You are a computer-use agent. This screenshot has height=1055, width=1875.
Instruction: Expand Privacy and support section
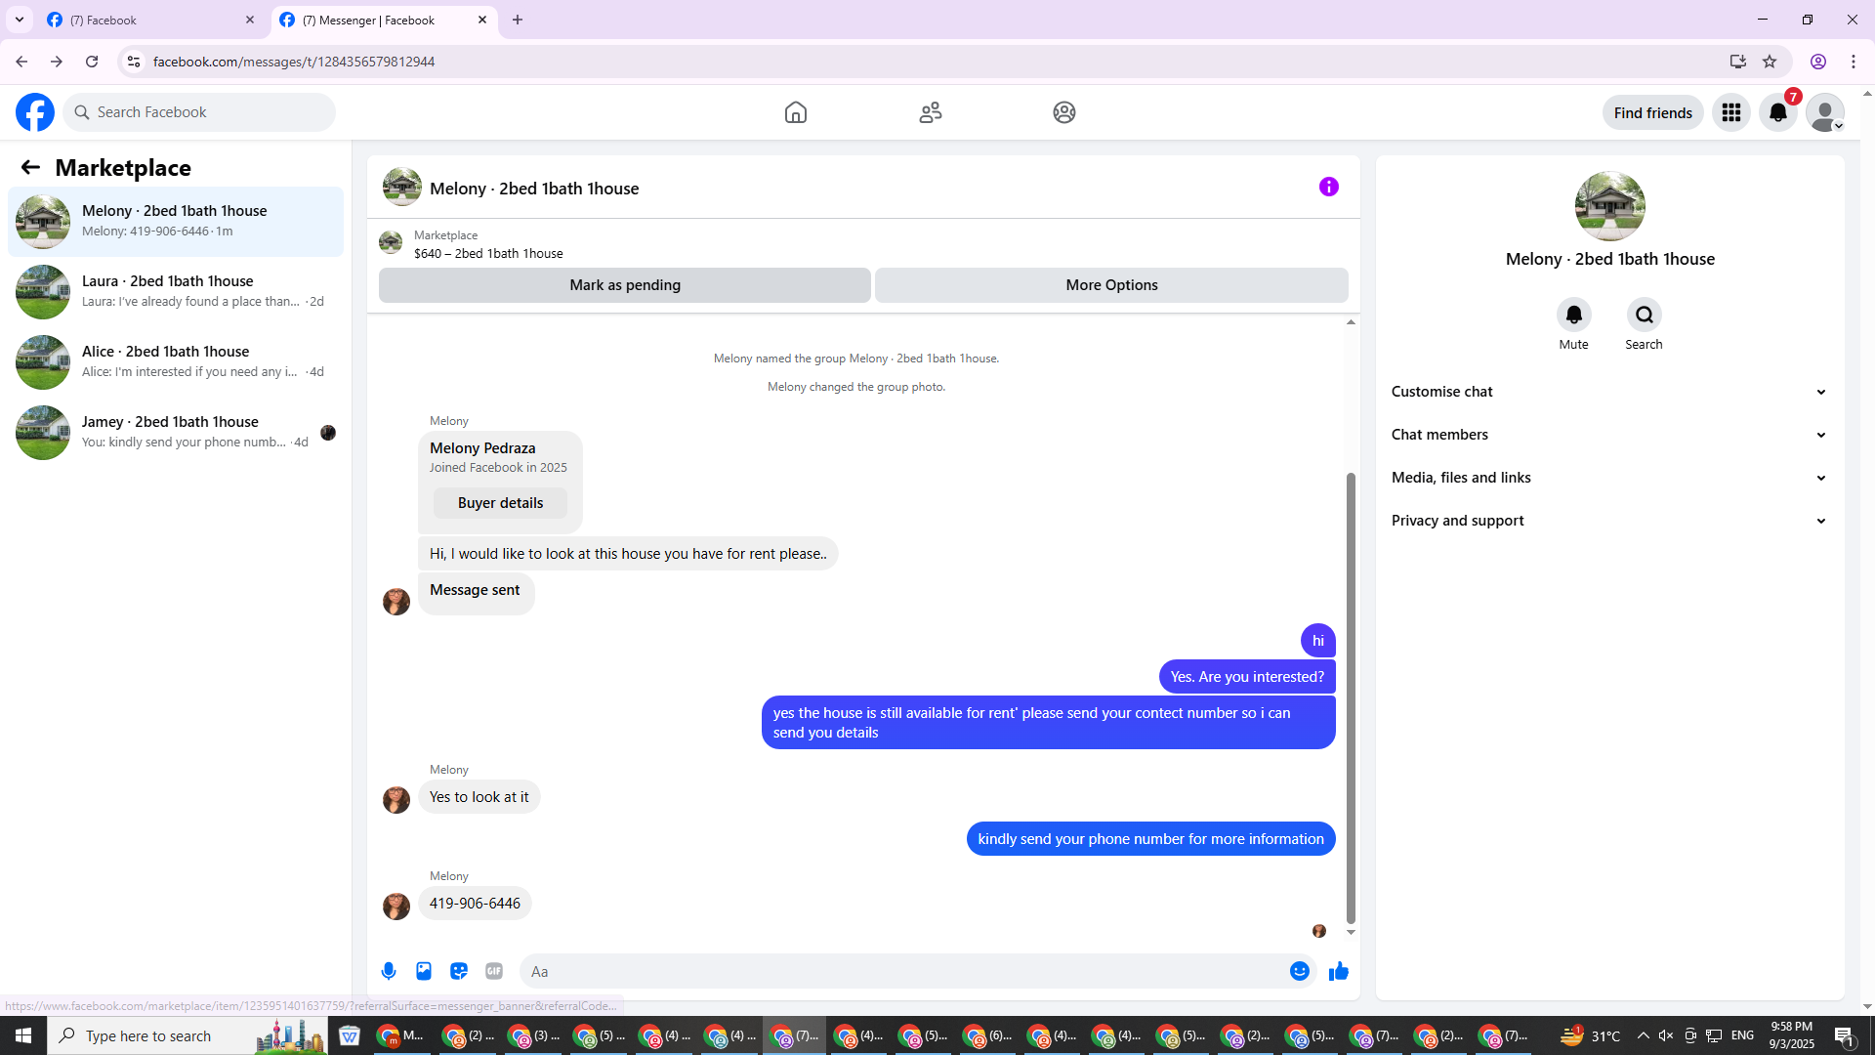(x=1609, y=521)
